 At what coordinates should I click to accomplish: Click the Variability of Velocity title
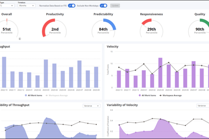[122, 105]
